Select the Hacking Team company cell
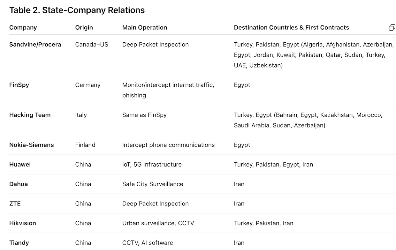Viewport: 396px width, 250px height. click(x=30, y=115)
